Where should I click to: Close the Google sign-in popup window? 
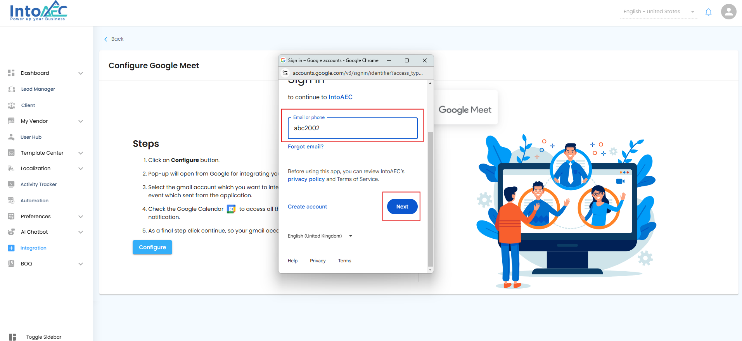[425, 60]
